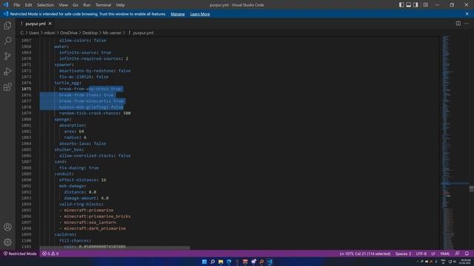
Task: Open the Search view in activity bar
Action: 7,41
